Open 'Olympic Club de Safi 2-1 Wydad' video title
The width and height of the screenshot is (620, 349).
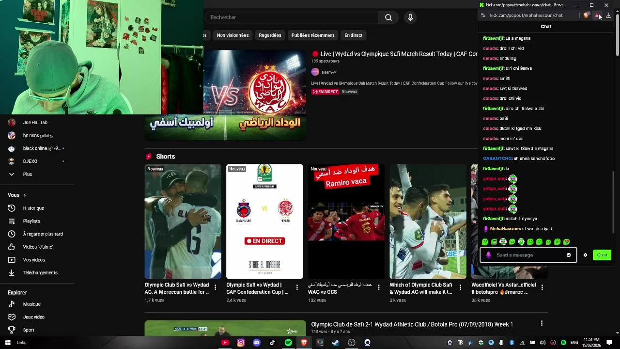pyautogui.click(x=412, y=324)
